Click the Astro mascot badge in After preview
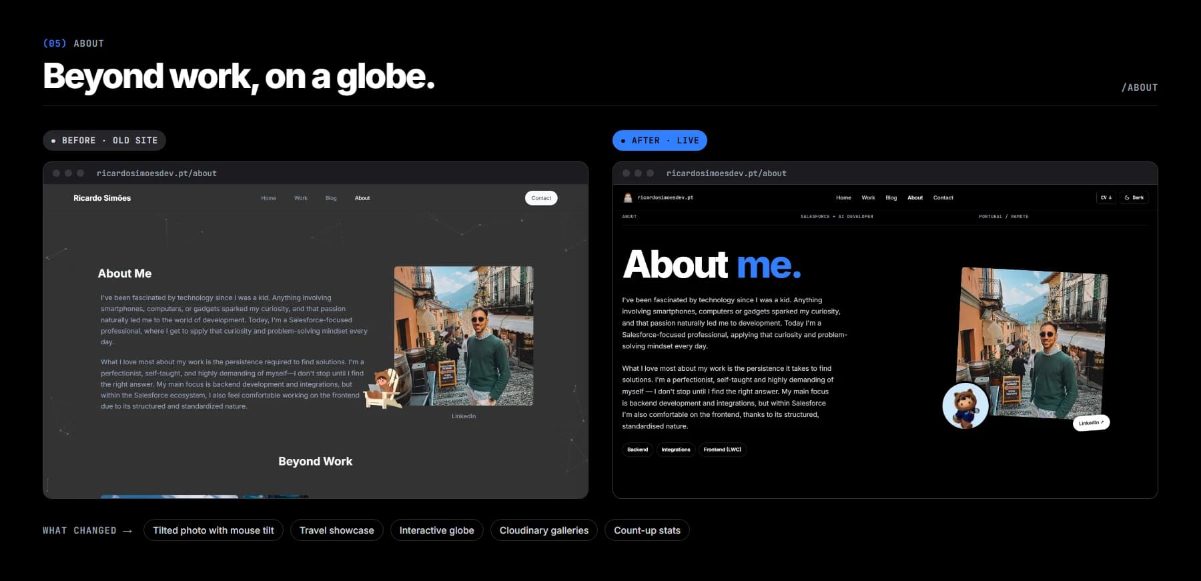1201x581 pixels. (x=965, y=406)
